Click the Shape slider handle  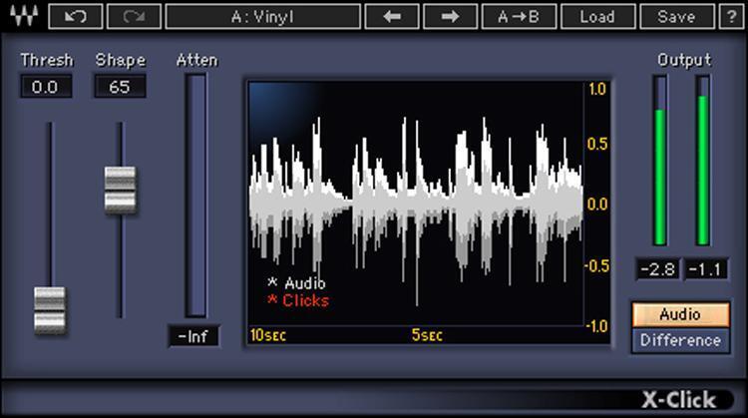point(121,190)
